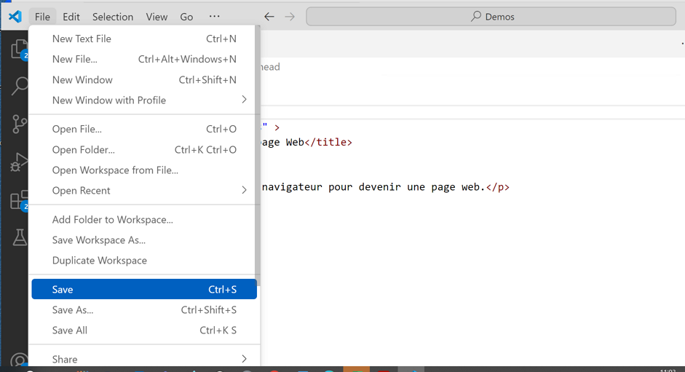Choose Open Folder...
685x372 pixels.
click(x=144, y=149)
